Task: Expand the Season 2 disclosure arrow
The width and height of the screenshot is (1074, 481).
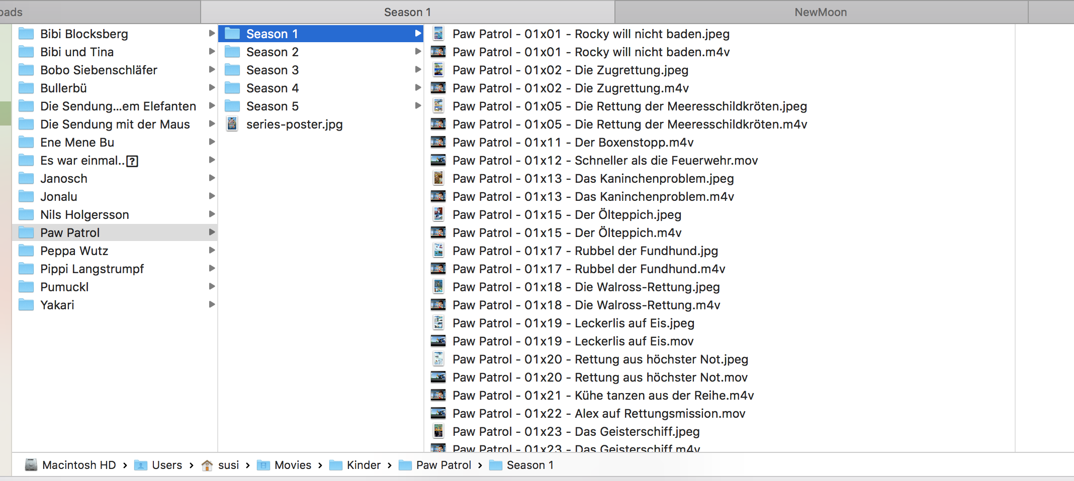Action: [418, 52]
